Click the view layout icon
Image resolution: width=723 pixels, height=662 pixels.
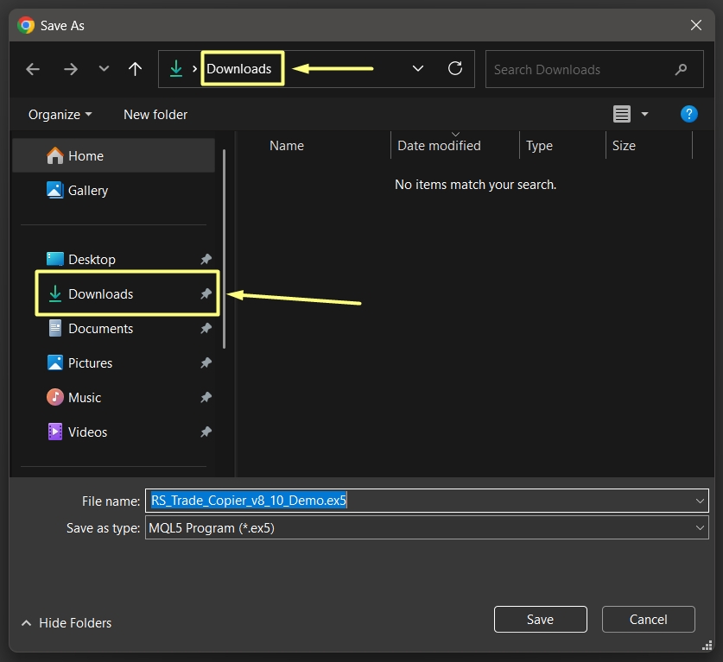coord(621,114)
